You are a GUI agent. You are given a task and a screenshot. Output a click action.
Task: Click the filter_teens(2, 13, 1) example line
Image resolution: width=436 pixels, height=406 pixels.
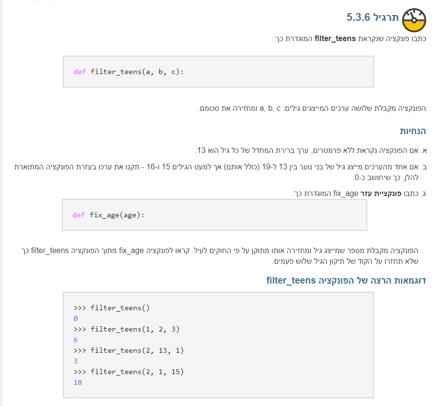point(128,350)
